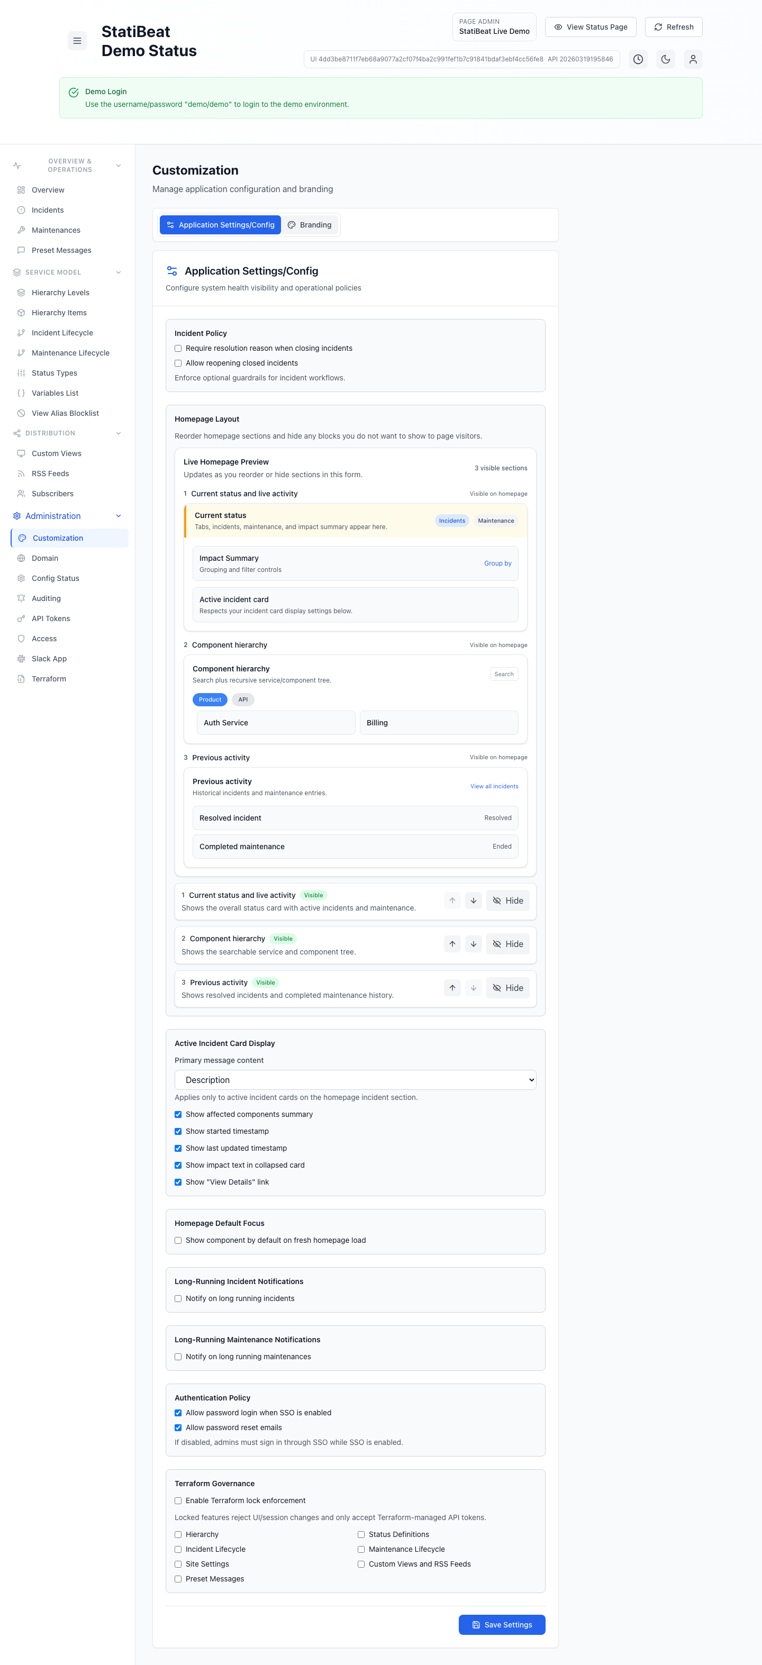The height and width of the screenshot is (1665, 762).
Task: Open Slack App in sidebar
Action: (49, 659)
